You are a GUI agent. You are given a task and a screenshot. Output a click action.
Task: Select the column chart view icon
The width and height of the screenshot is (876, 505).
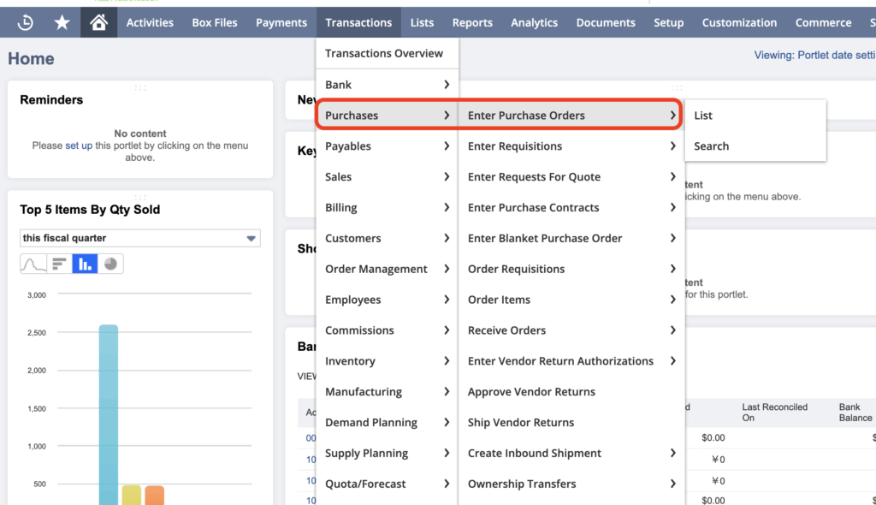(x=85, y=264)
